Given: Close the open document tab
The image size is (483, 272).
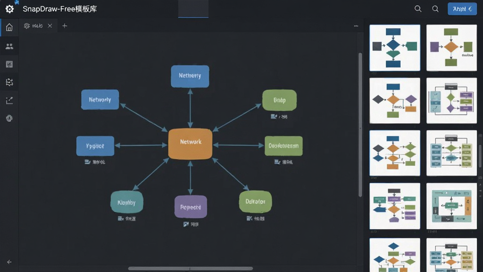Looking at the screenshot, I should [x=50, y=26].
